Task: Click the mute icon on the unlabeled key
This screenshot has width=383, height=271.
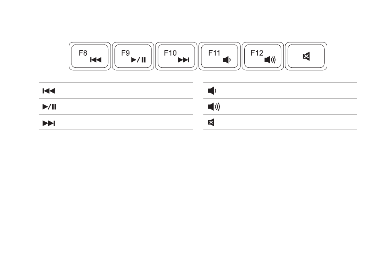Action: tap(306, 56)
